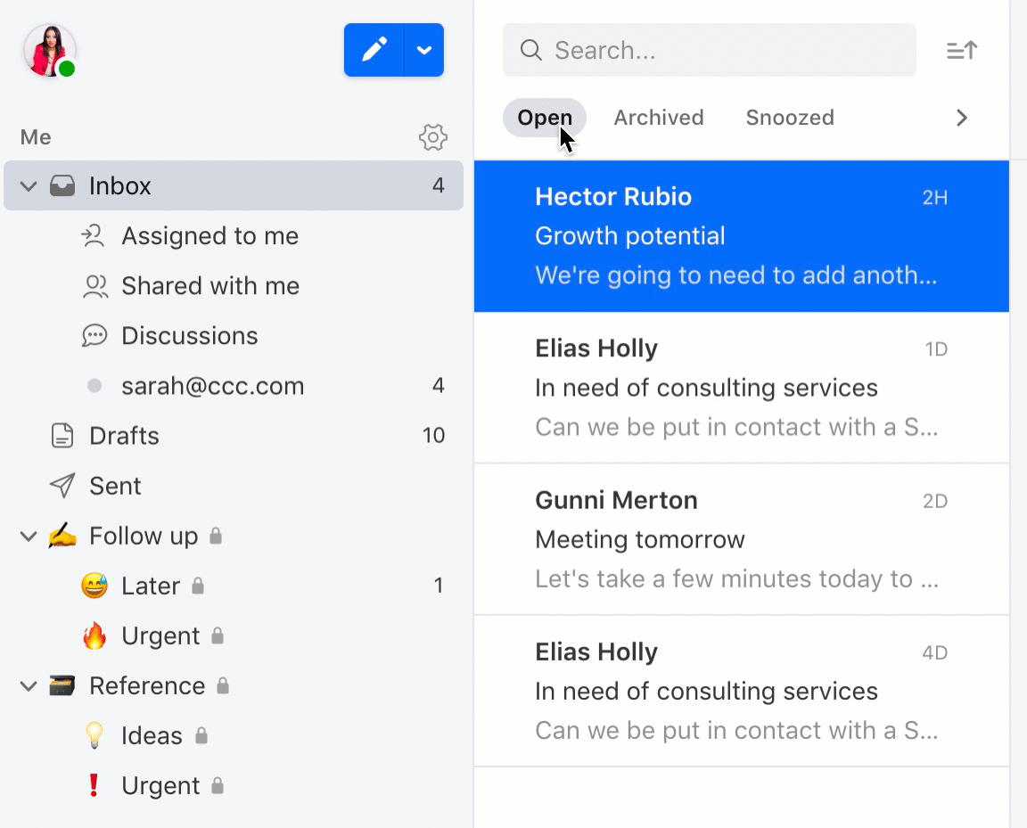The image size is (1027, 828).
Task: Click the Later sweat-smile emoji icon
Action: [x=94, y=586]
